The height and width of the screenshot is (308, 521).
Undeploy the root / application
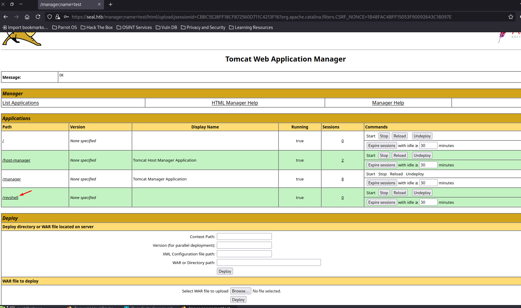(422, 136)
